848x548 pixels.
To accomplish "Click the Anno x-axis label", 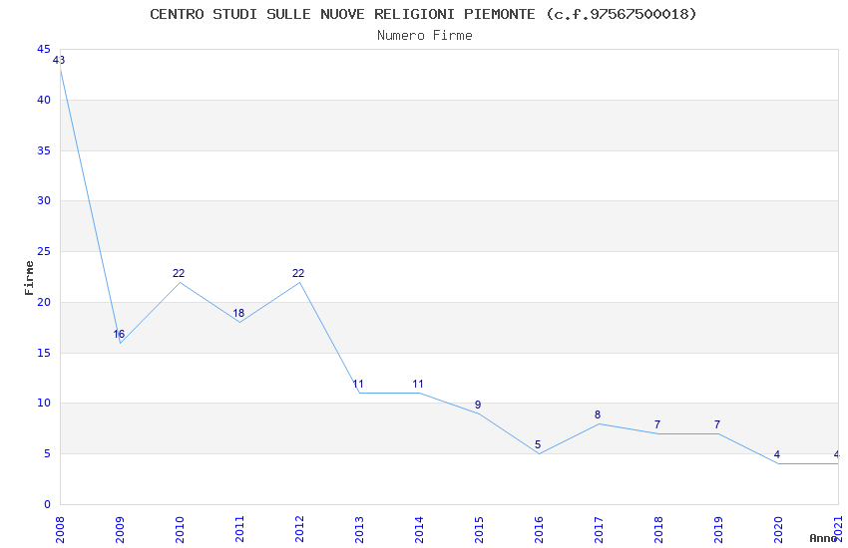I will coord(823,538).
